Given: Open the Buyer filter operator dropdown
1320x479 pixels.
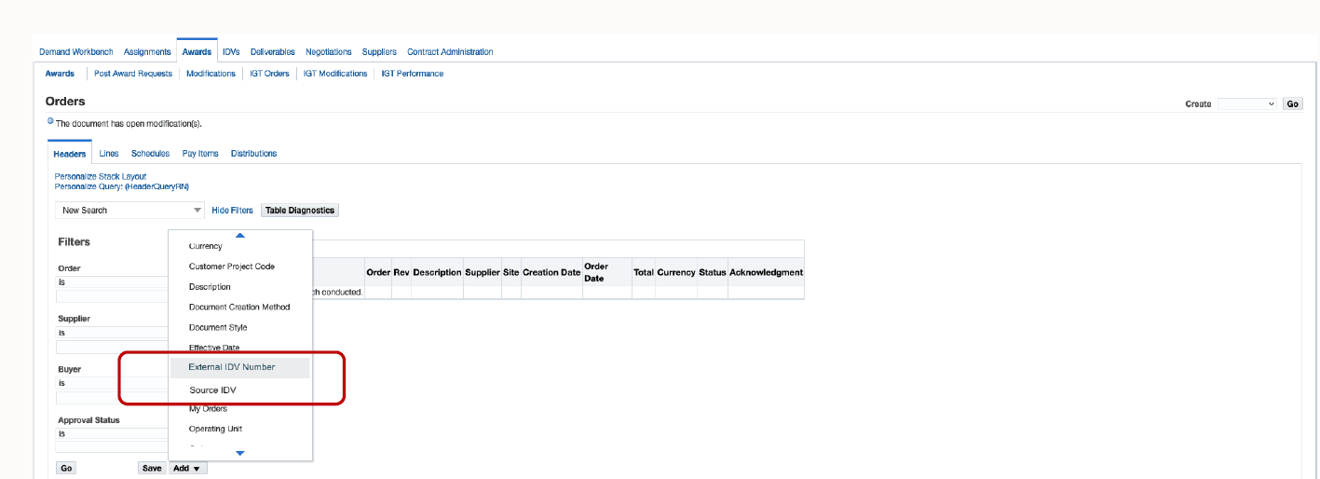Looking at the screenshot, I should coord(112,383).
